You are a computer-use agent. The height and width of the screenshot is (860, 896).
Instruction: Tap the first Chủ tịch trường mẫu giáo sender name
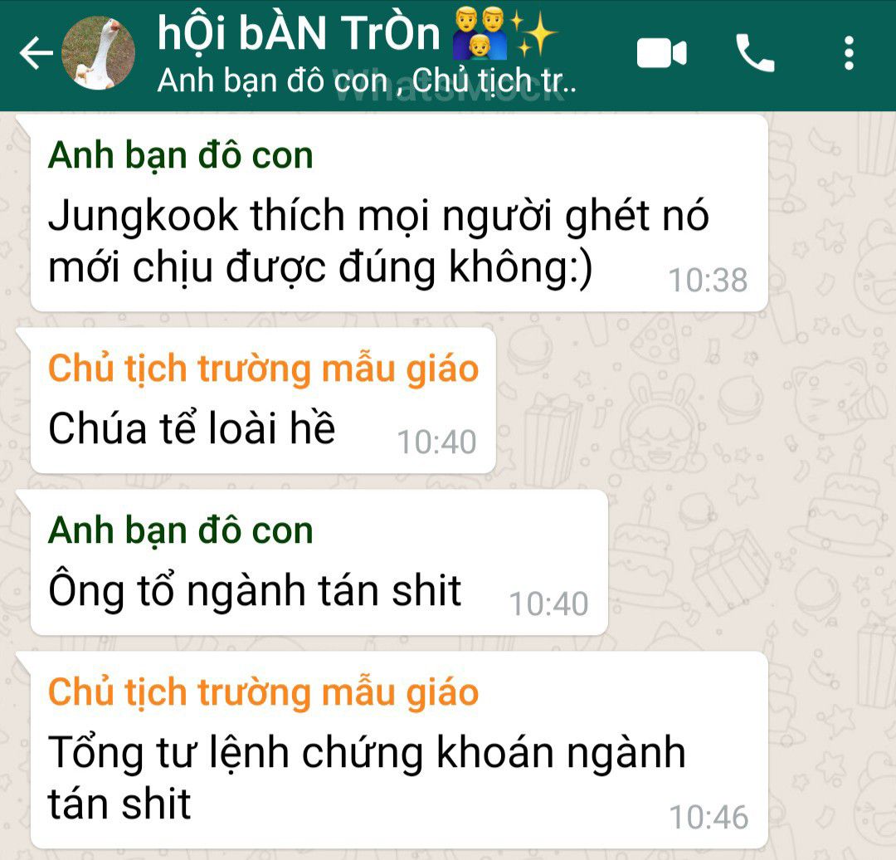[x=264, y=368]
